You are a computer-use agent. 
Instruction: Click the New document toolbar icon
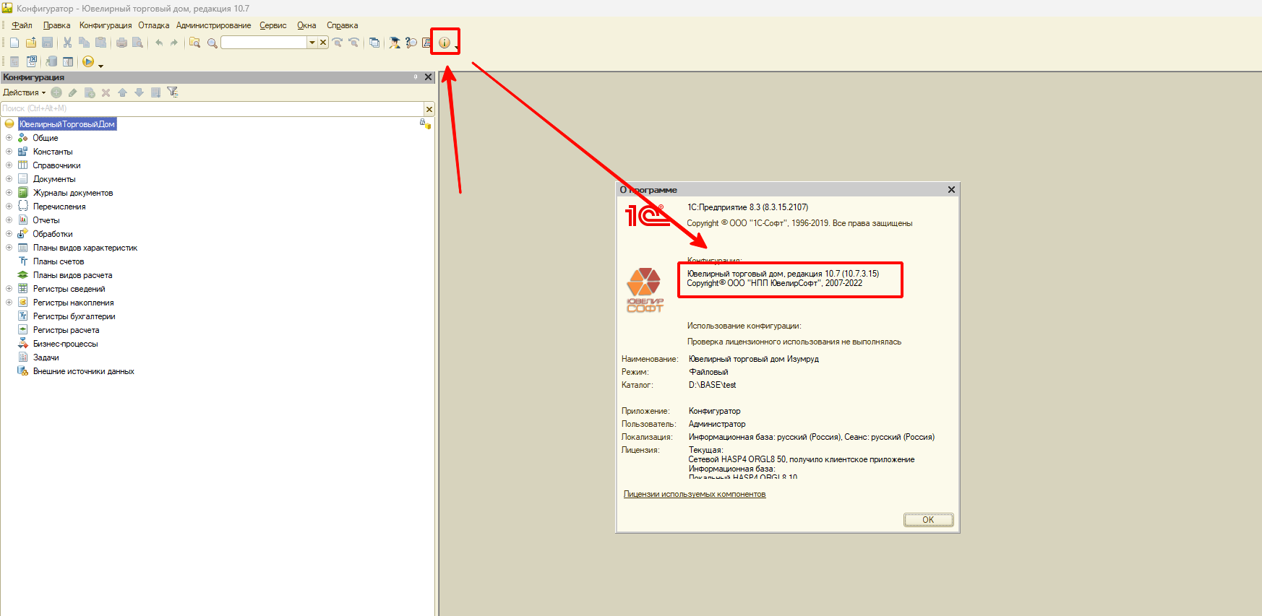(x=14, y=43)
